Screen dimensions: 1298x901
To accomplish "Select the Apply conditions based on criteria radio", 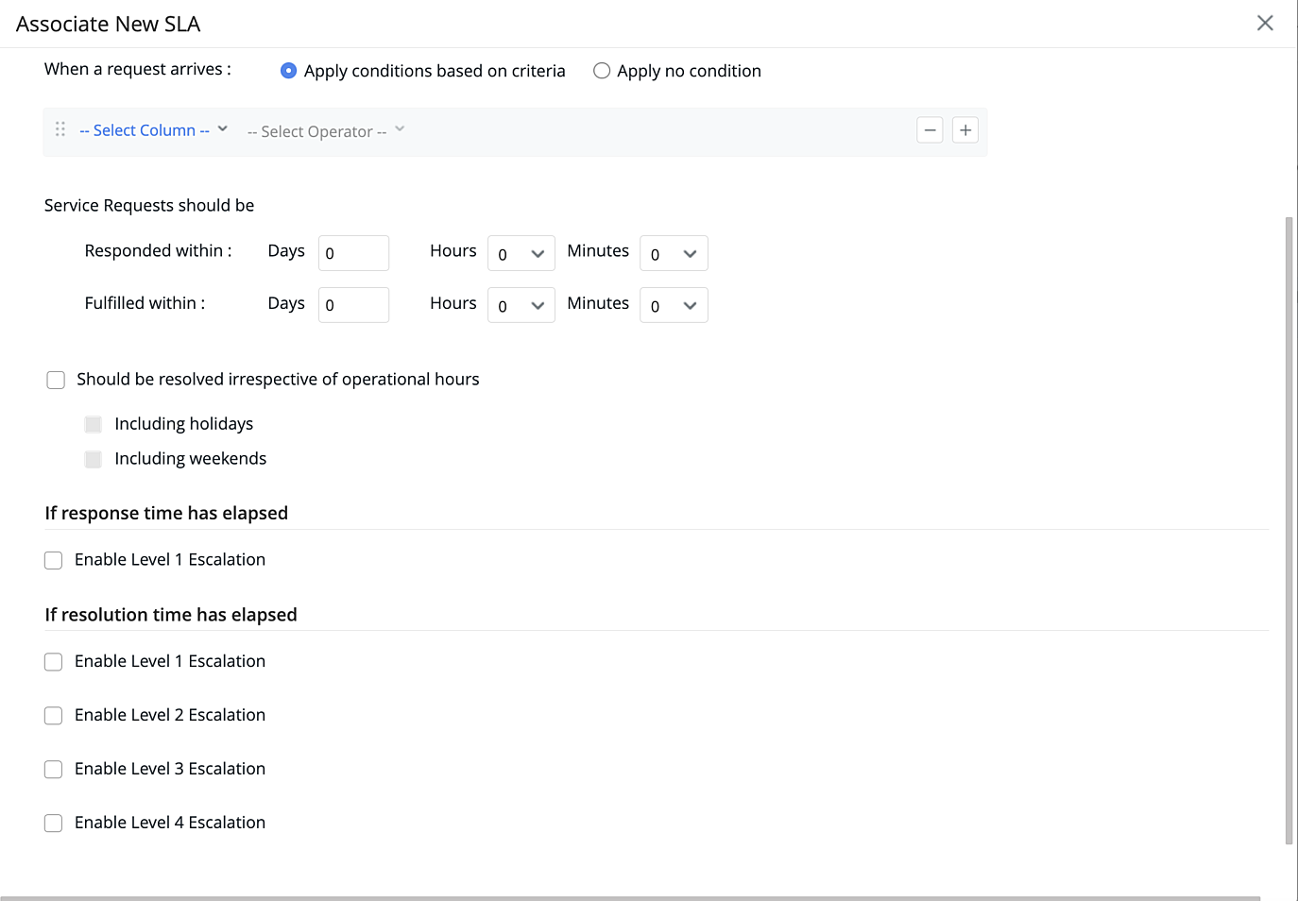I will point(288,70).
